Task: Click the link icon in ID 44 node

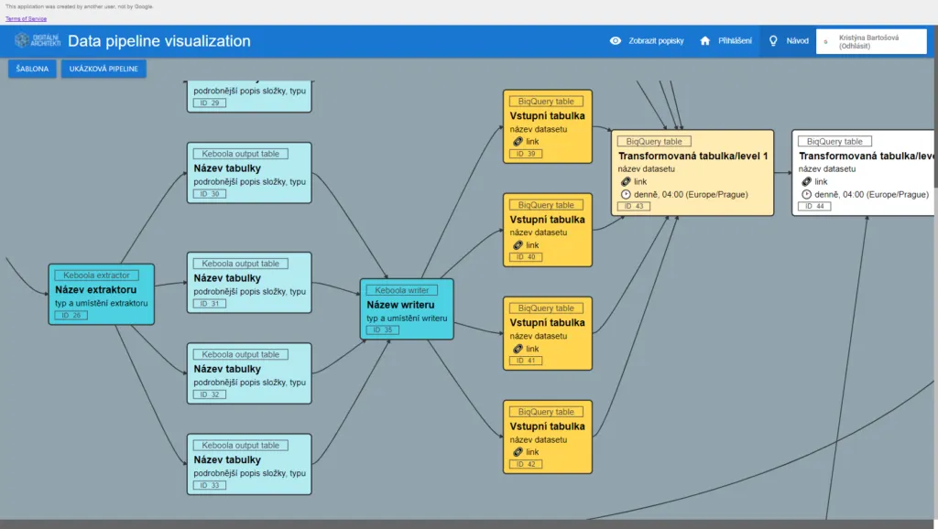Action: tap(806, 182)
